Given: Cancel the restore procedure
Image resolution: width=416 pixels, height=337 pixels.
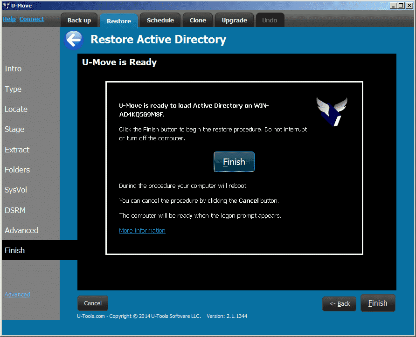Looking at the screenshot, I should click(x=93, y=303).
